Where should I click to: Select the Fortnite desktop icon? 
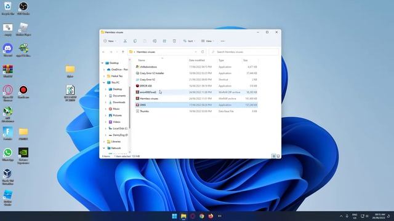click(8, 134)
